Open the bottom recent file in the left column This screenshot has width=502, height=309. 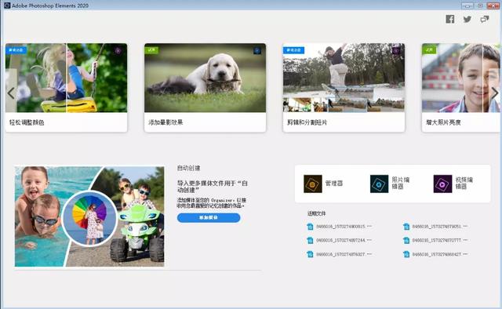340,254
